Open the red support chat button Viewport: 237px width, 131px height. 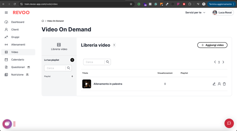point(229,123)
